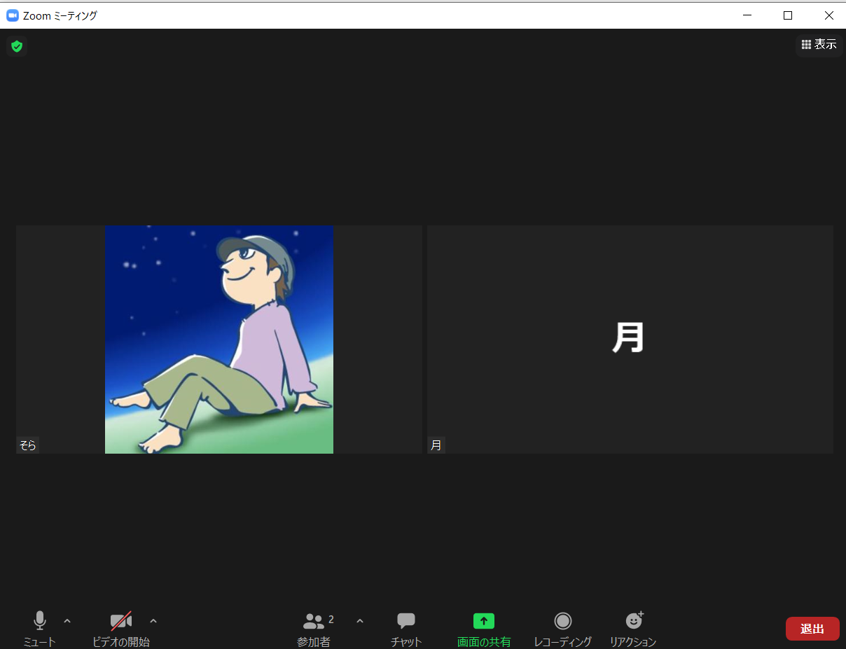Screen dimensions: 846x649
Task: Click the そら name label
Action: (x=28, y=445)
